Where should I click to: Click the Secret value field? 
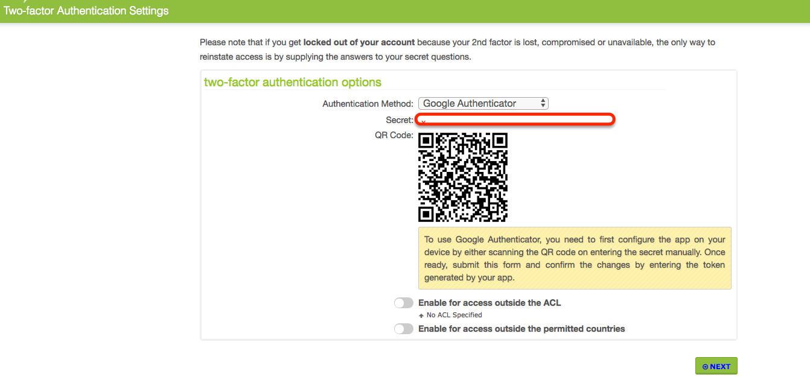click(x=515, y=119)
